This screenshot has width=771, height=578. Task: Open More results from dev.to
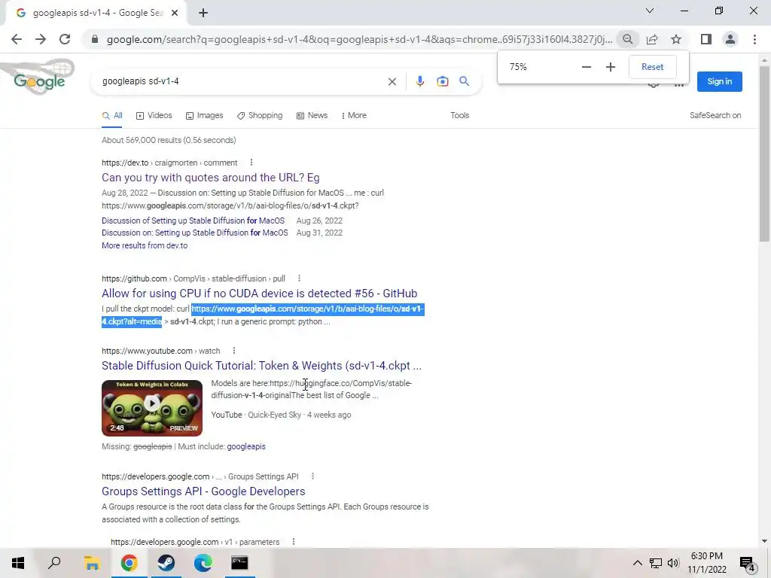point(145,246)
